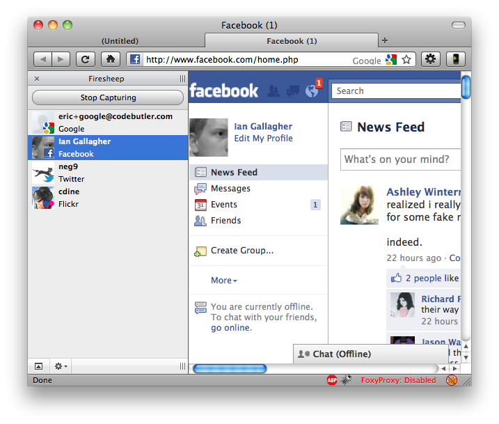The height and width of the screenshot is (424, 499).
Task: Open the Google search engine icon
Action: click(x=391, y=59)
